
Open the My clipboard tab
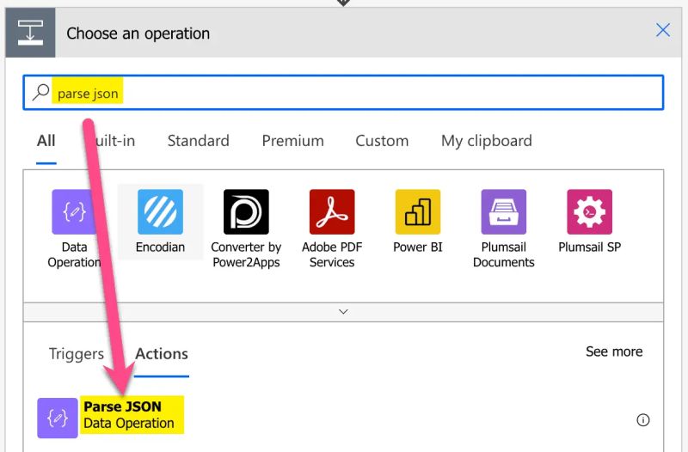[487, 141]
